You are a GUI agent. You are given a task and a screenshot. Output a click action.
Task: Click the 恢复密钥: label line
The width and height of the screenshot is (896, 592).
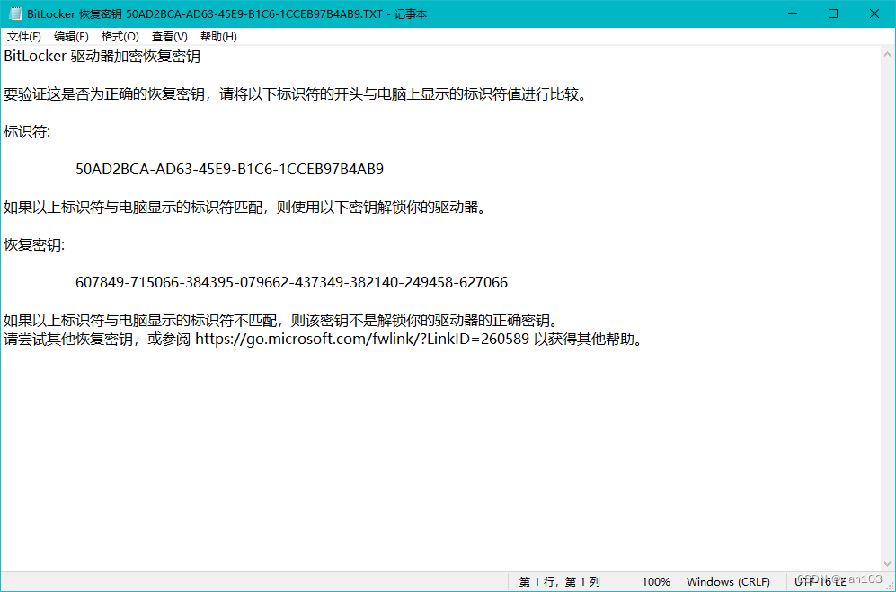34,245
